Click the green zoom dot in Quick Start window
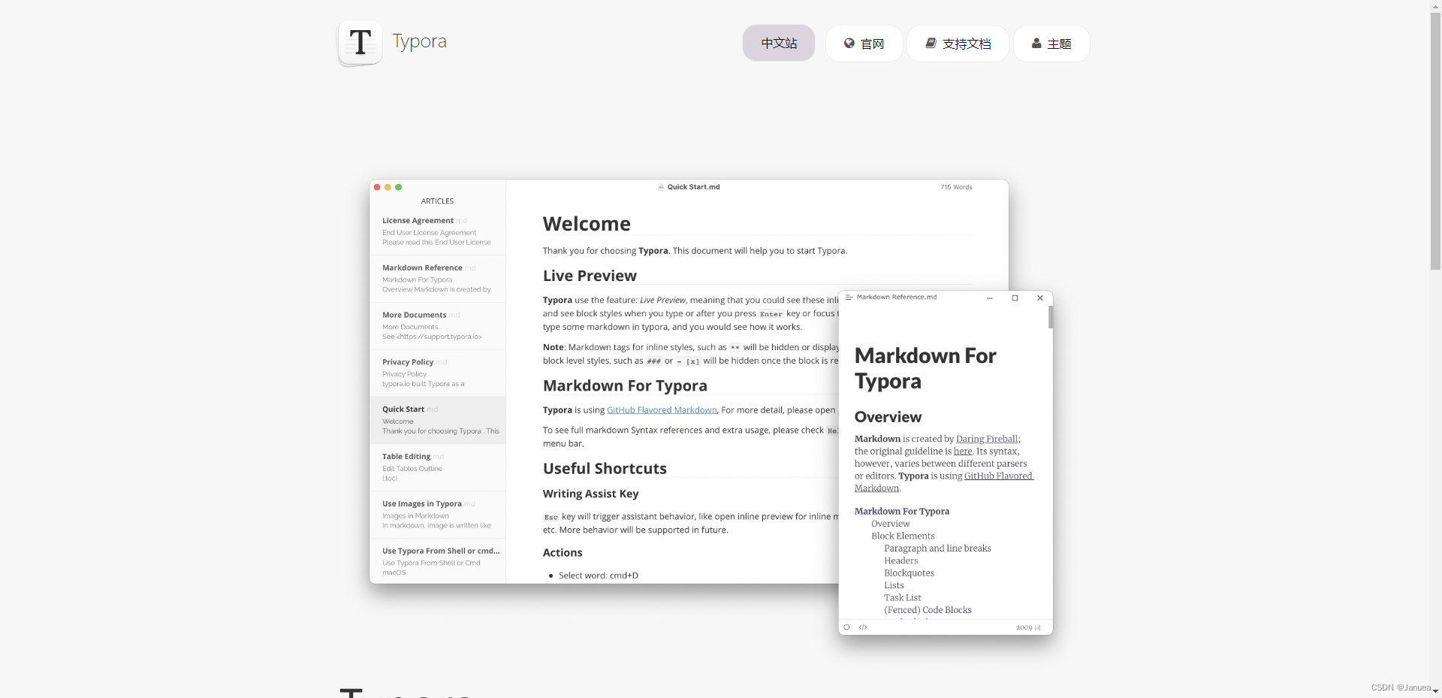This screenshot has width=1442, height=698. [399, 187]
